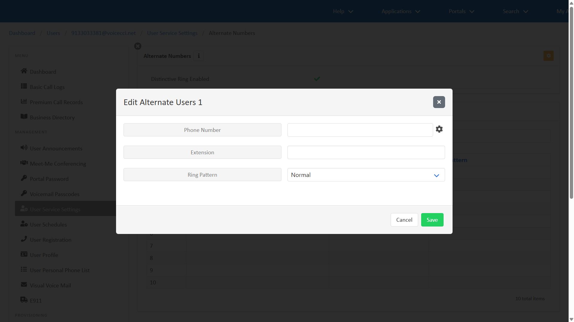The width and height of the screenshot is (574, 322).
Task: Click the Extension input field
Action: pyautogui.click(x=366, y=152)
